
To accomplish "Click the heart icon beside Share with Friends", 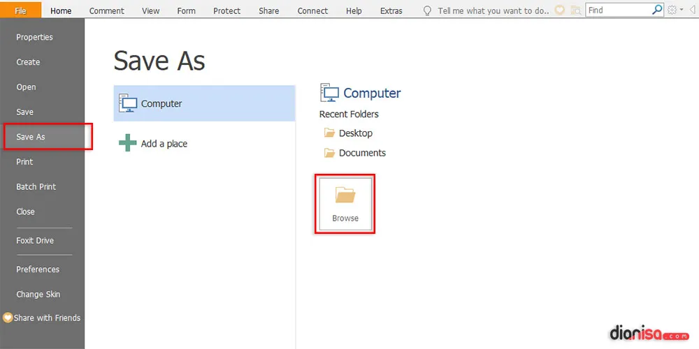I will click(x=8, y=318).
